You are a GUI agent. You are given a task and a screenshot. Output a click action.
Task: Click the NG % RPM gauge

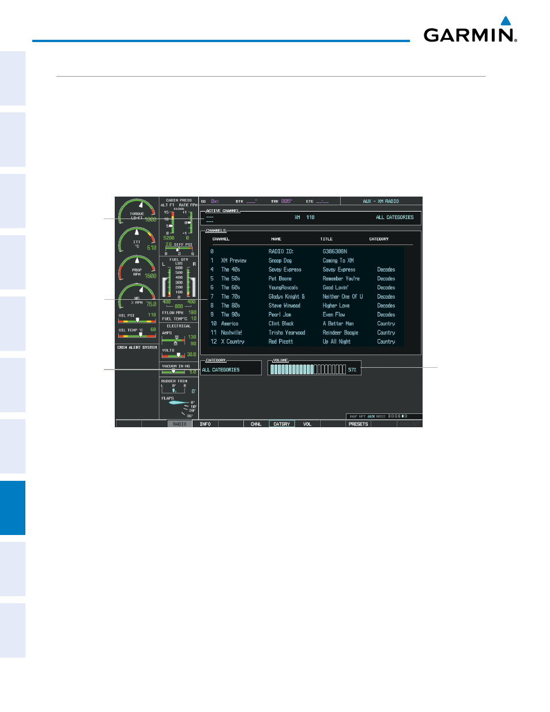point(137,296)
